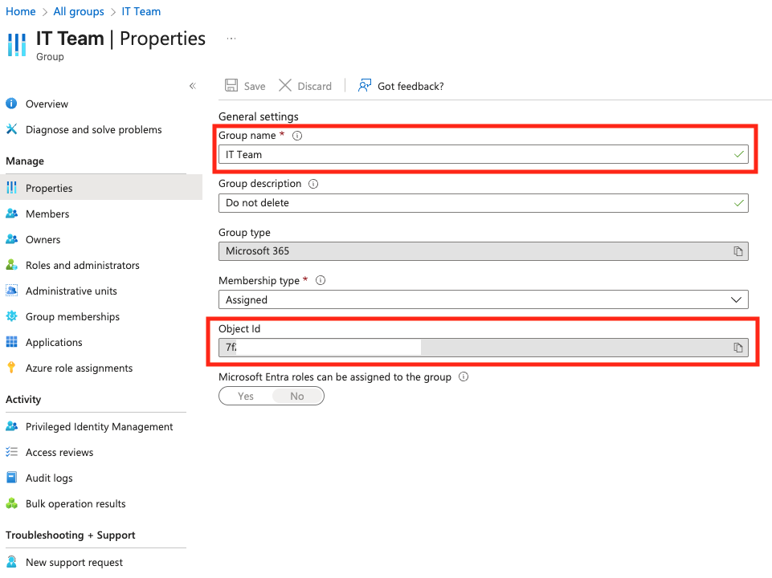Image resolution: width=772 pixels, height=578 pixels.
Task: Click the Discard X icon
Action: 285,86
